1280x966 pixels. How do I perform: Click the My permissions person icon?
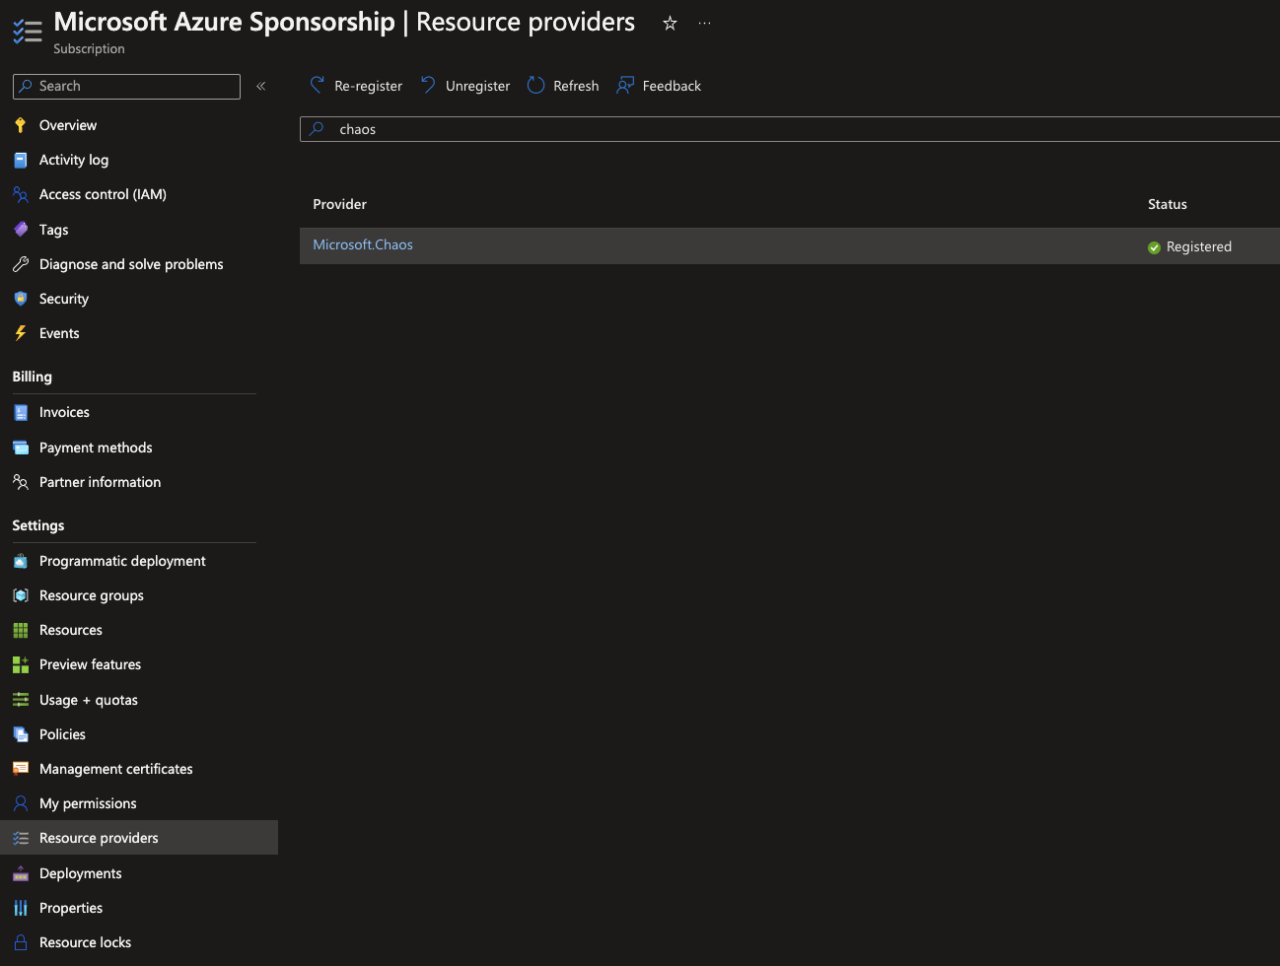(x=21, y=803)
